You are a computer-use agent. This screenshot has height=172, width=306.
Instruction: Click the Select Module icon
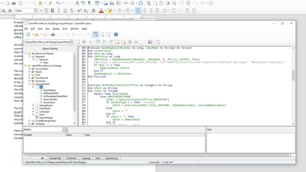108,35
